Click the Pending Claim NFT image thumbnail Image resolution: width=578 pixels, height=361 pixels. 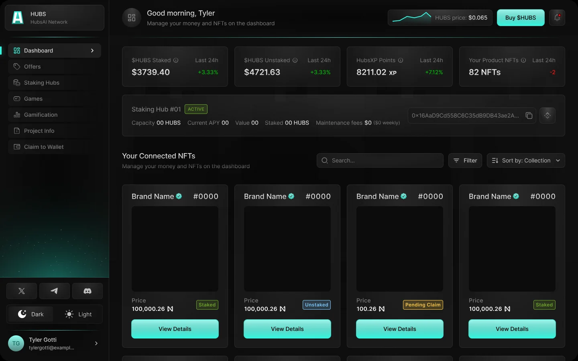400,249
